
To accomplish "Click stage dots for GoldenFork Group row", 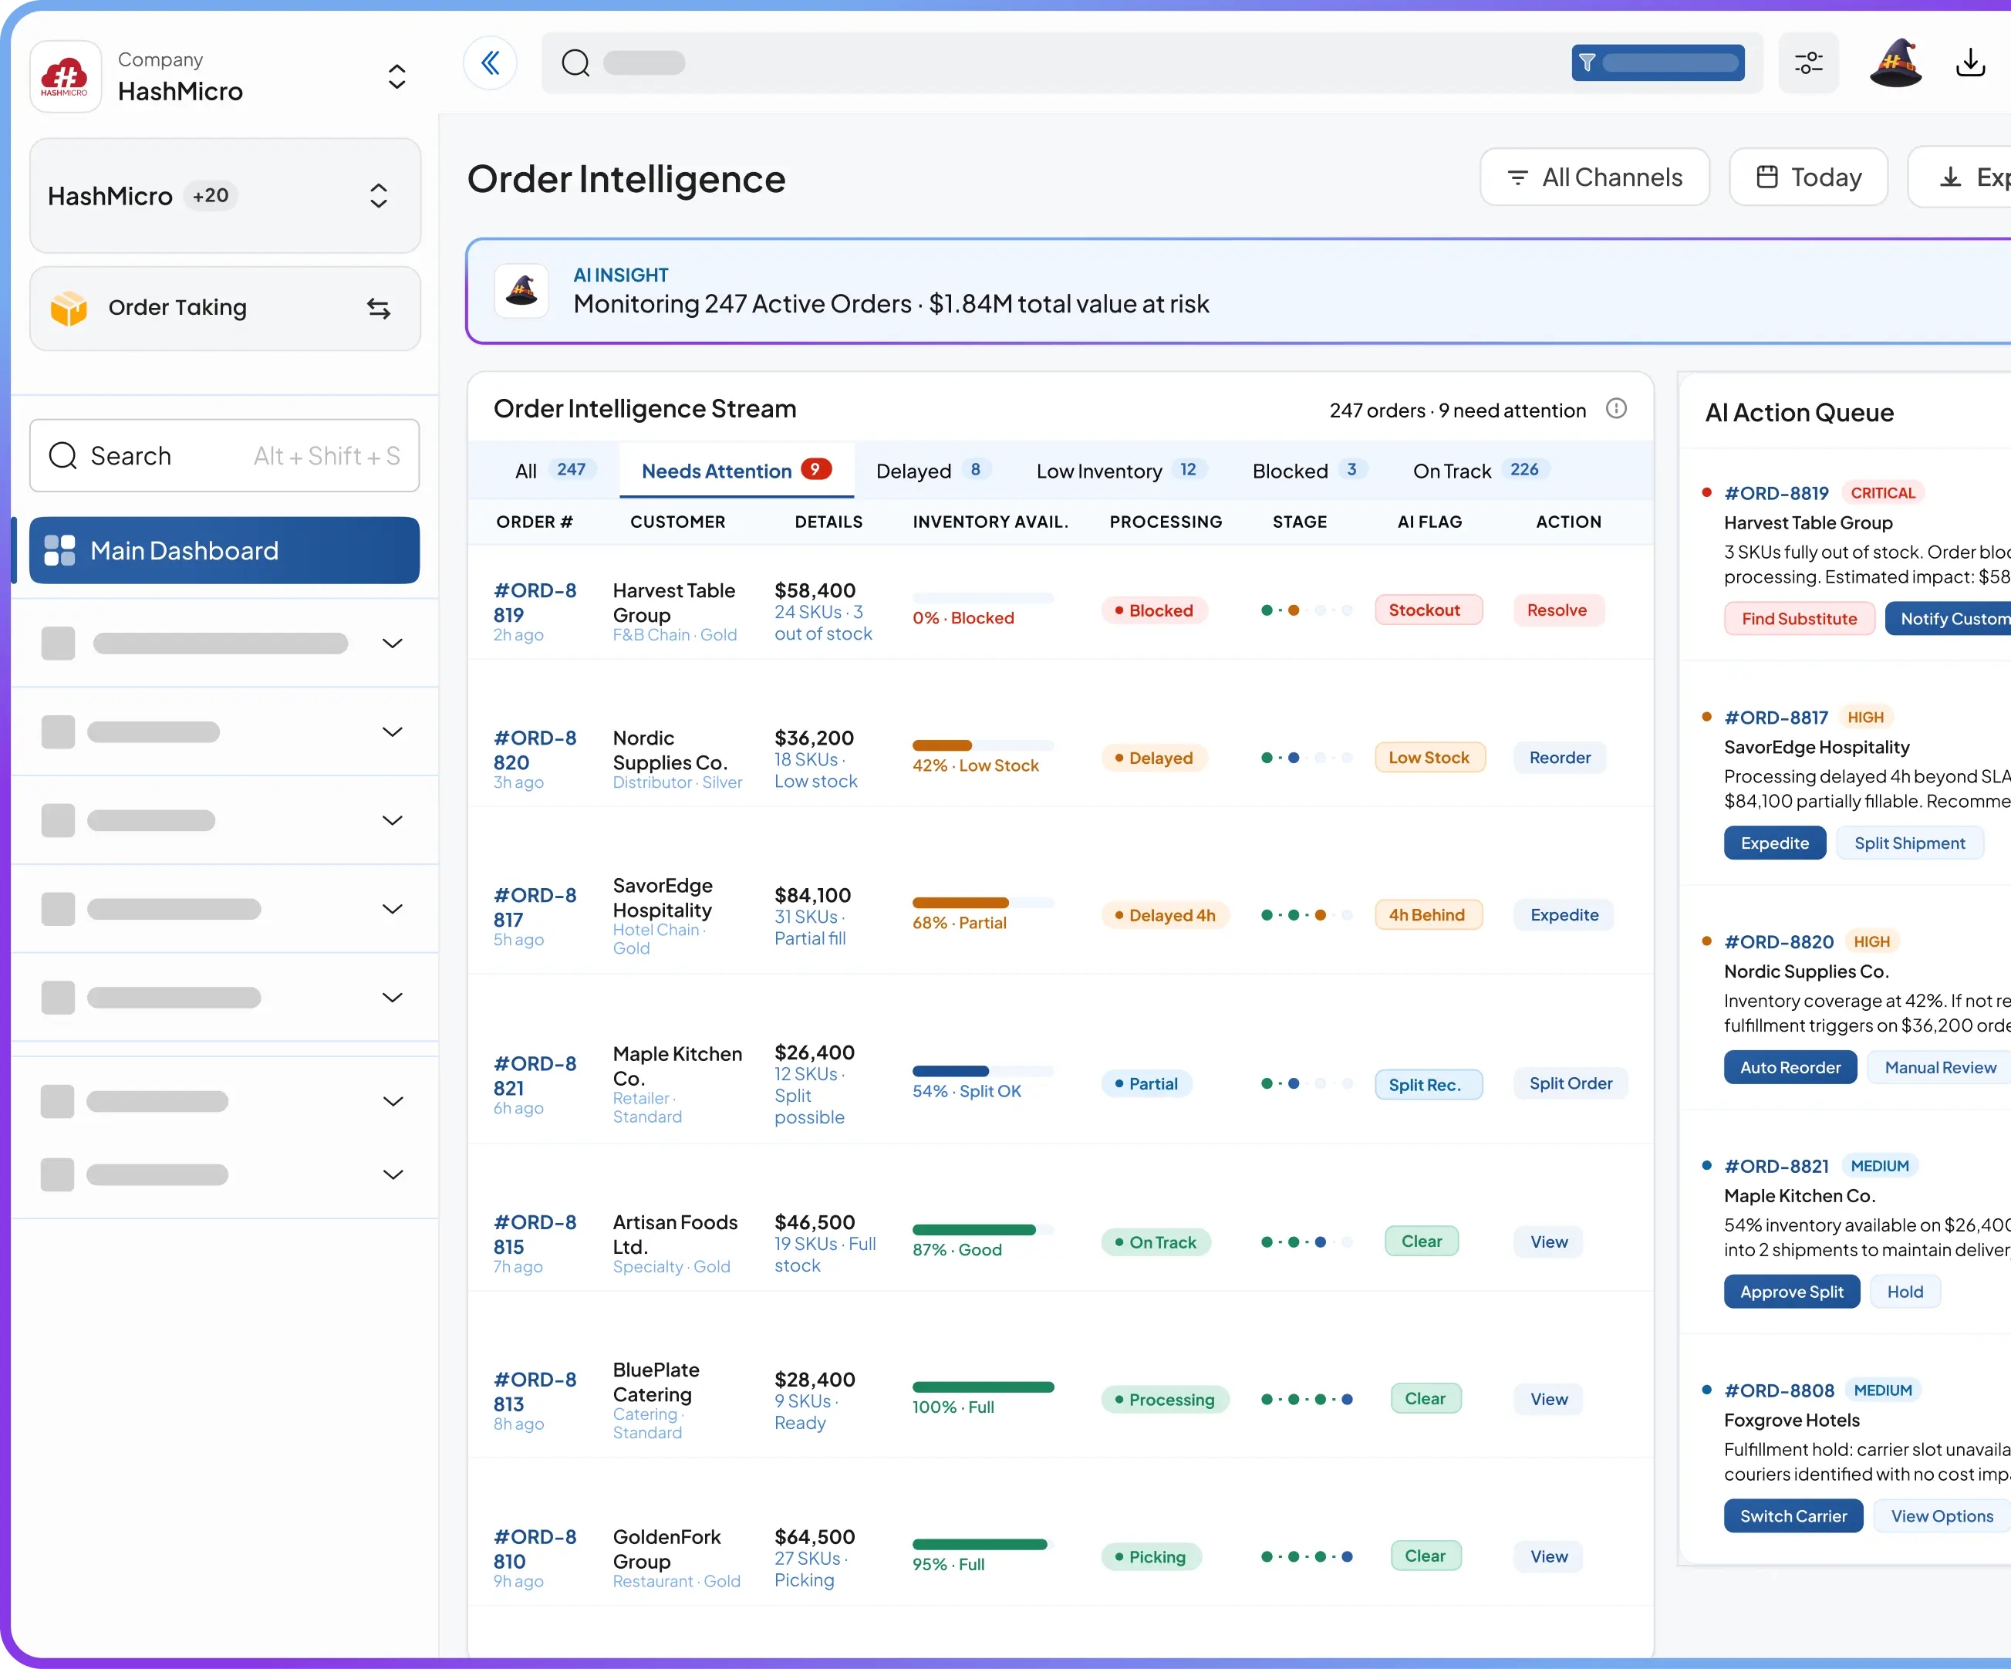I will pos(1306,1557).
